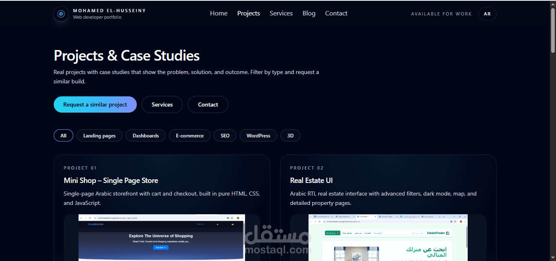Click the PROJECT 01 label

coord(80,168)
